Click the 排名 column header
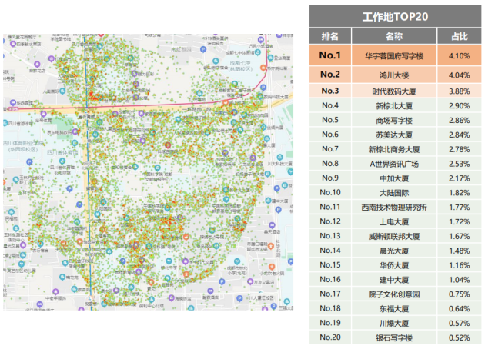This screenshot has height=349, width=485. (x=330, y=36)
